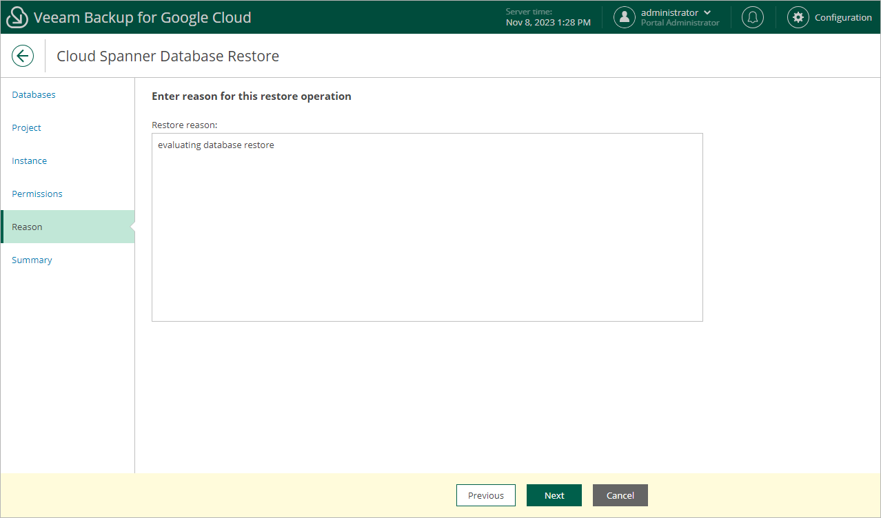Image resolution: width=881 pixels, height=518 pixels.
Task: Click the Cancel button
Action: 620,495
